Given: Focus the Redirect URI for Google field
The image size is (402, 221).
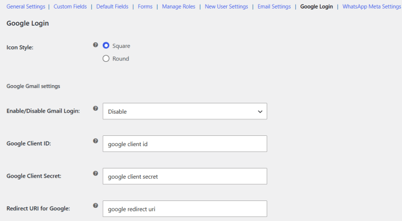Looking at the screenshot, I should click(x=185, y=208).
